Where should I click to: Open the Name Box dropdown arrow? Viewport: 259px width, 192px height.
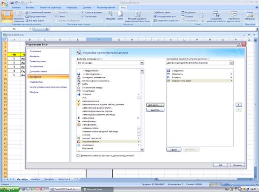click(x=30, y=29)
